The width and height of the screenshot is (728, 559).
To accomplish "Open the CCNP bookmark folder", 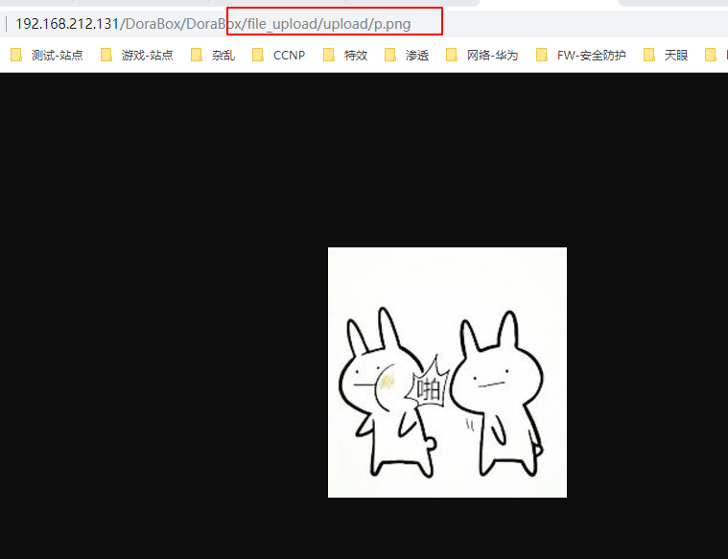I will 278,56.
